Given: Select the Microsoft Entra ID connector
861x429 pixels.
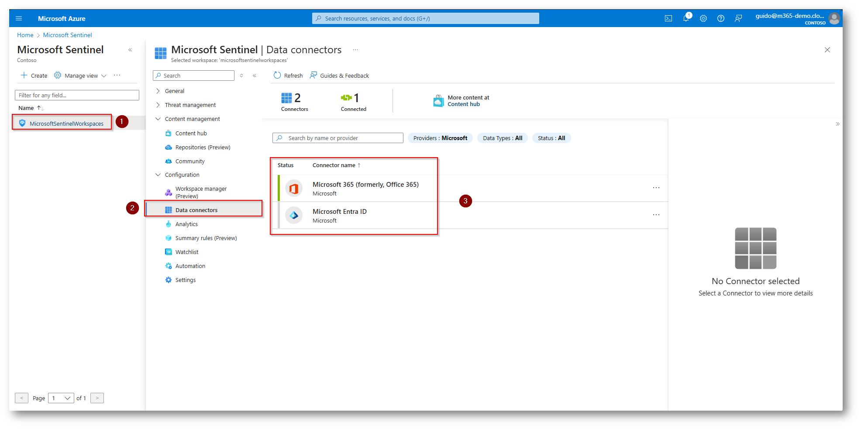Looking at the screenshot, I should point(339,212).
